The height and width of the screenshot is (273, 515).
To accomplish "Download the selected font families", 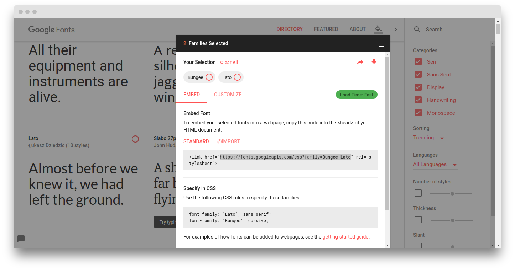I will [374, 62].
